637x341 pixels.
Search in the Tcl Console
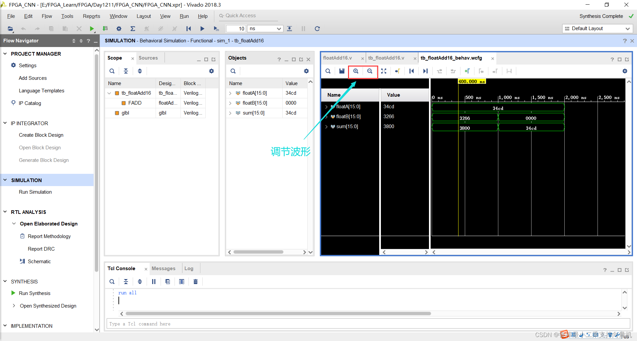point(112,282)
